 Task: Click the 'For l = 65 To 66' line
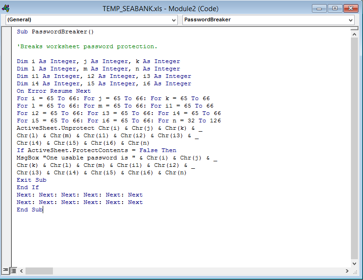(x=115, y=106)
